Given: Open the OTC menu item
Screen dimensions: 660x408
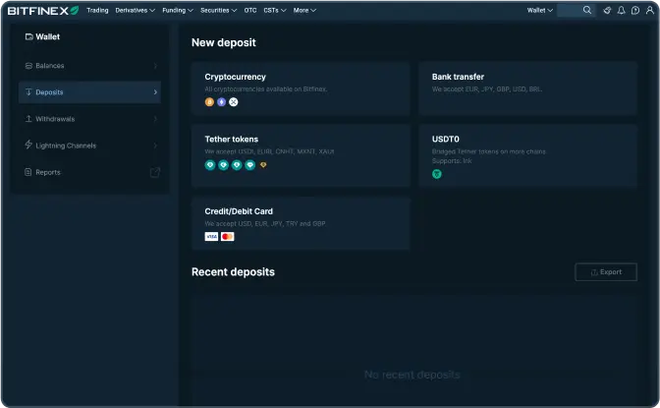Looking at the screenshot, I should [250, 10].
